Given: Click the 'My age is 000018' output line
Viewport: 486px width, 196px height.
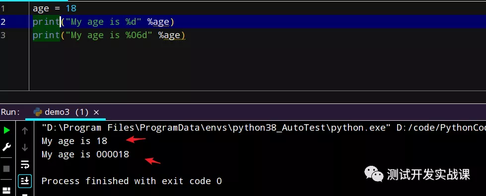Looking at the screenshot, I should [85, 154].
